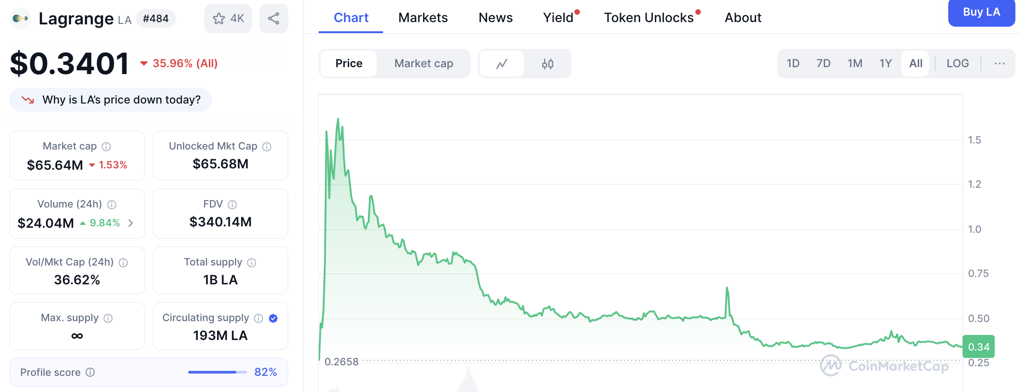Switch chart scale to LOG

click(957, 63)
